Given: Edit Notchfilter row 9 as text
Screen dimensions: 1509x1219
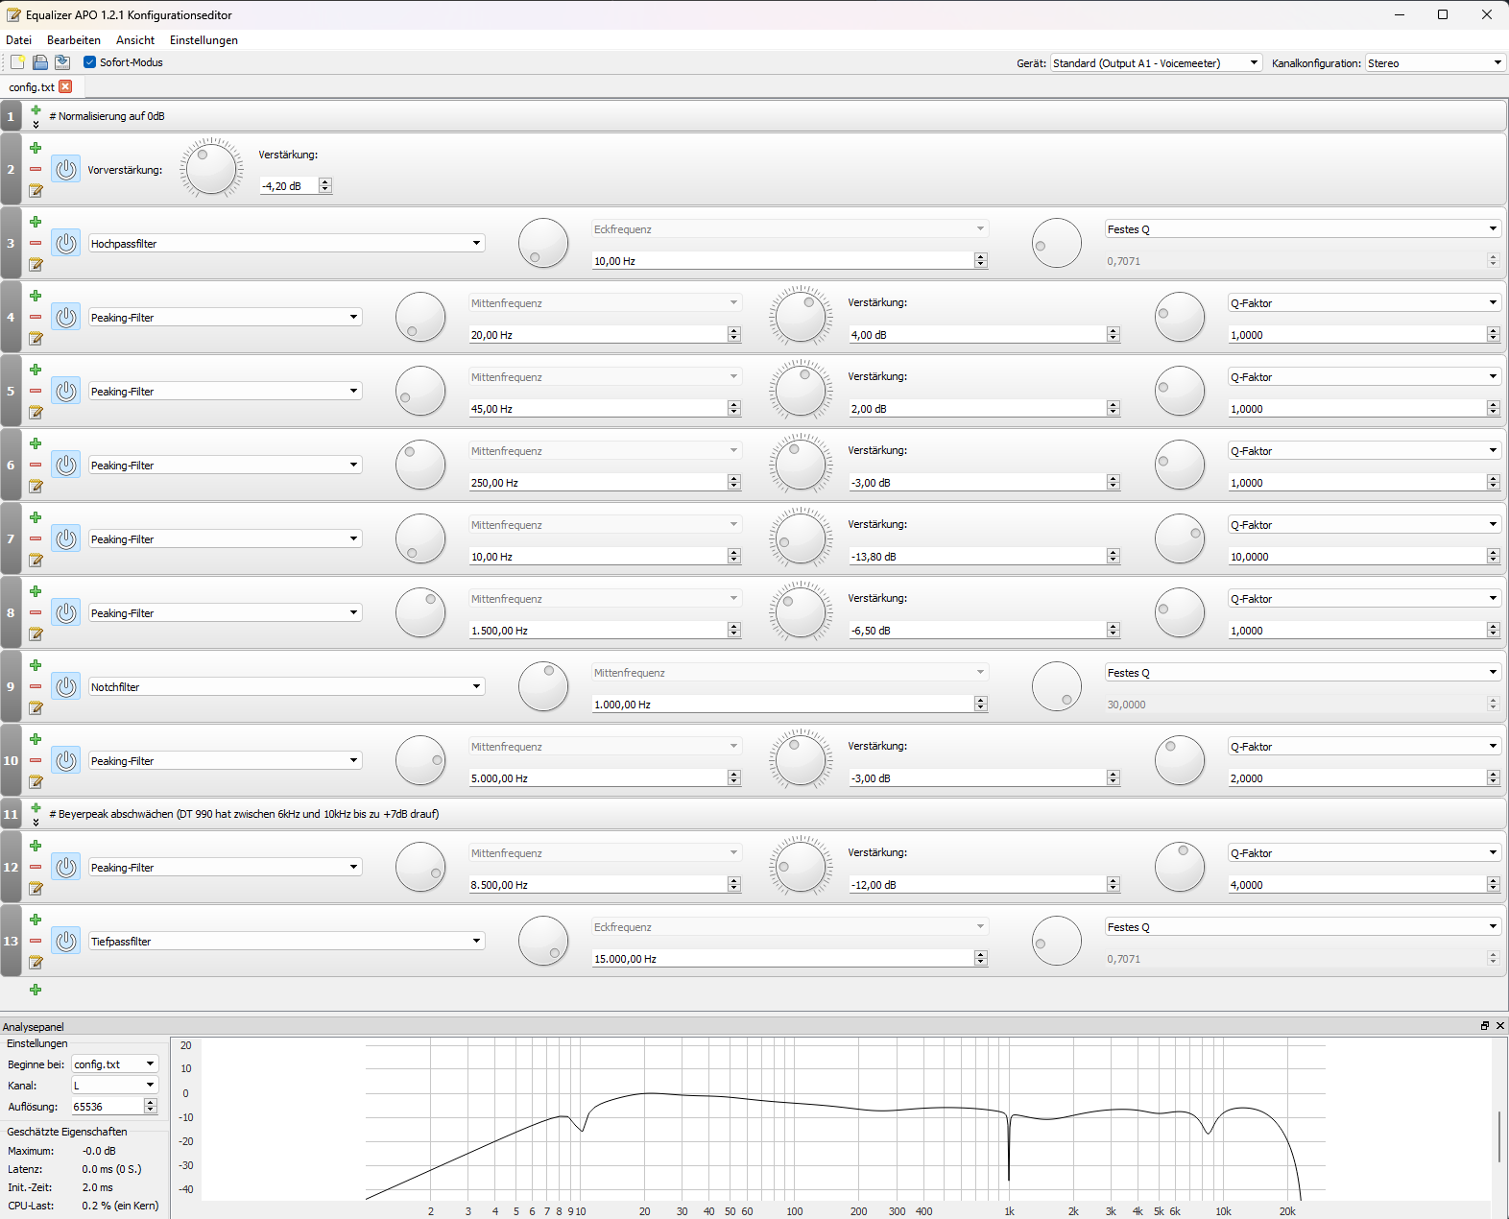Looking at the screenshot, I should [x=36, y=708].
